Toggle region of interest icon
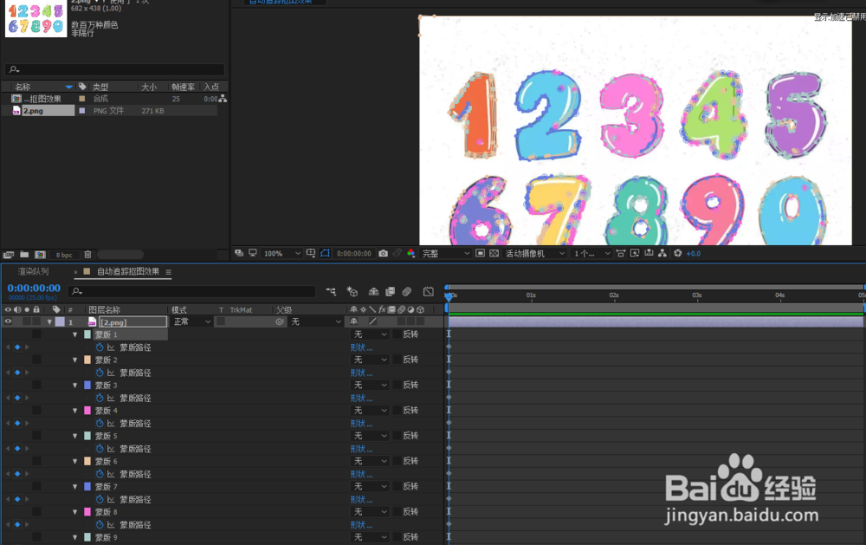Image resolution: width=866 pixels, height=545 pixels. (480, 253)
